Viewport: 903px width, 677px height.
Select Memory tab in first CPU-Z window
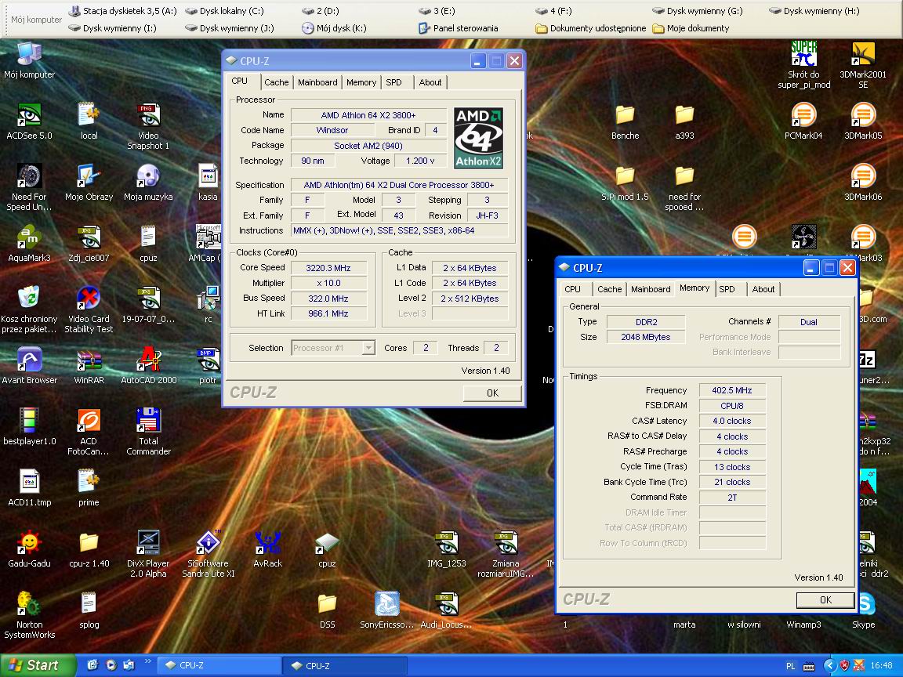[361, 82]
